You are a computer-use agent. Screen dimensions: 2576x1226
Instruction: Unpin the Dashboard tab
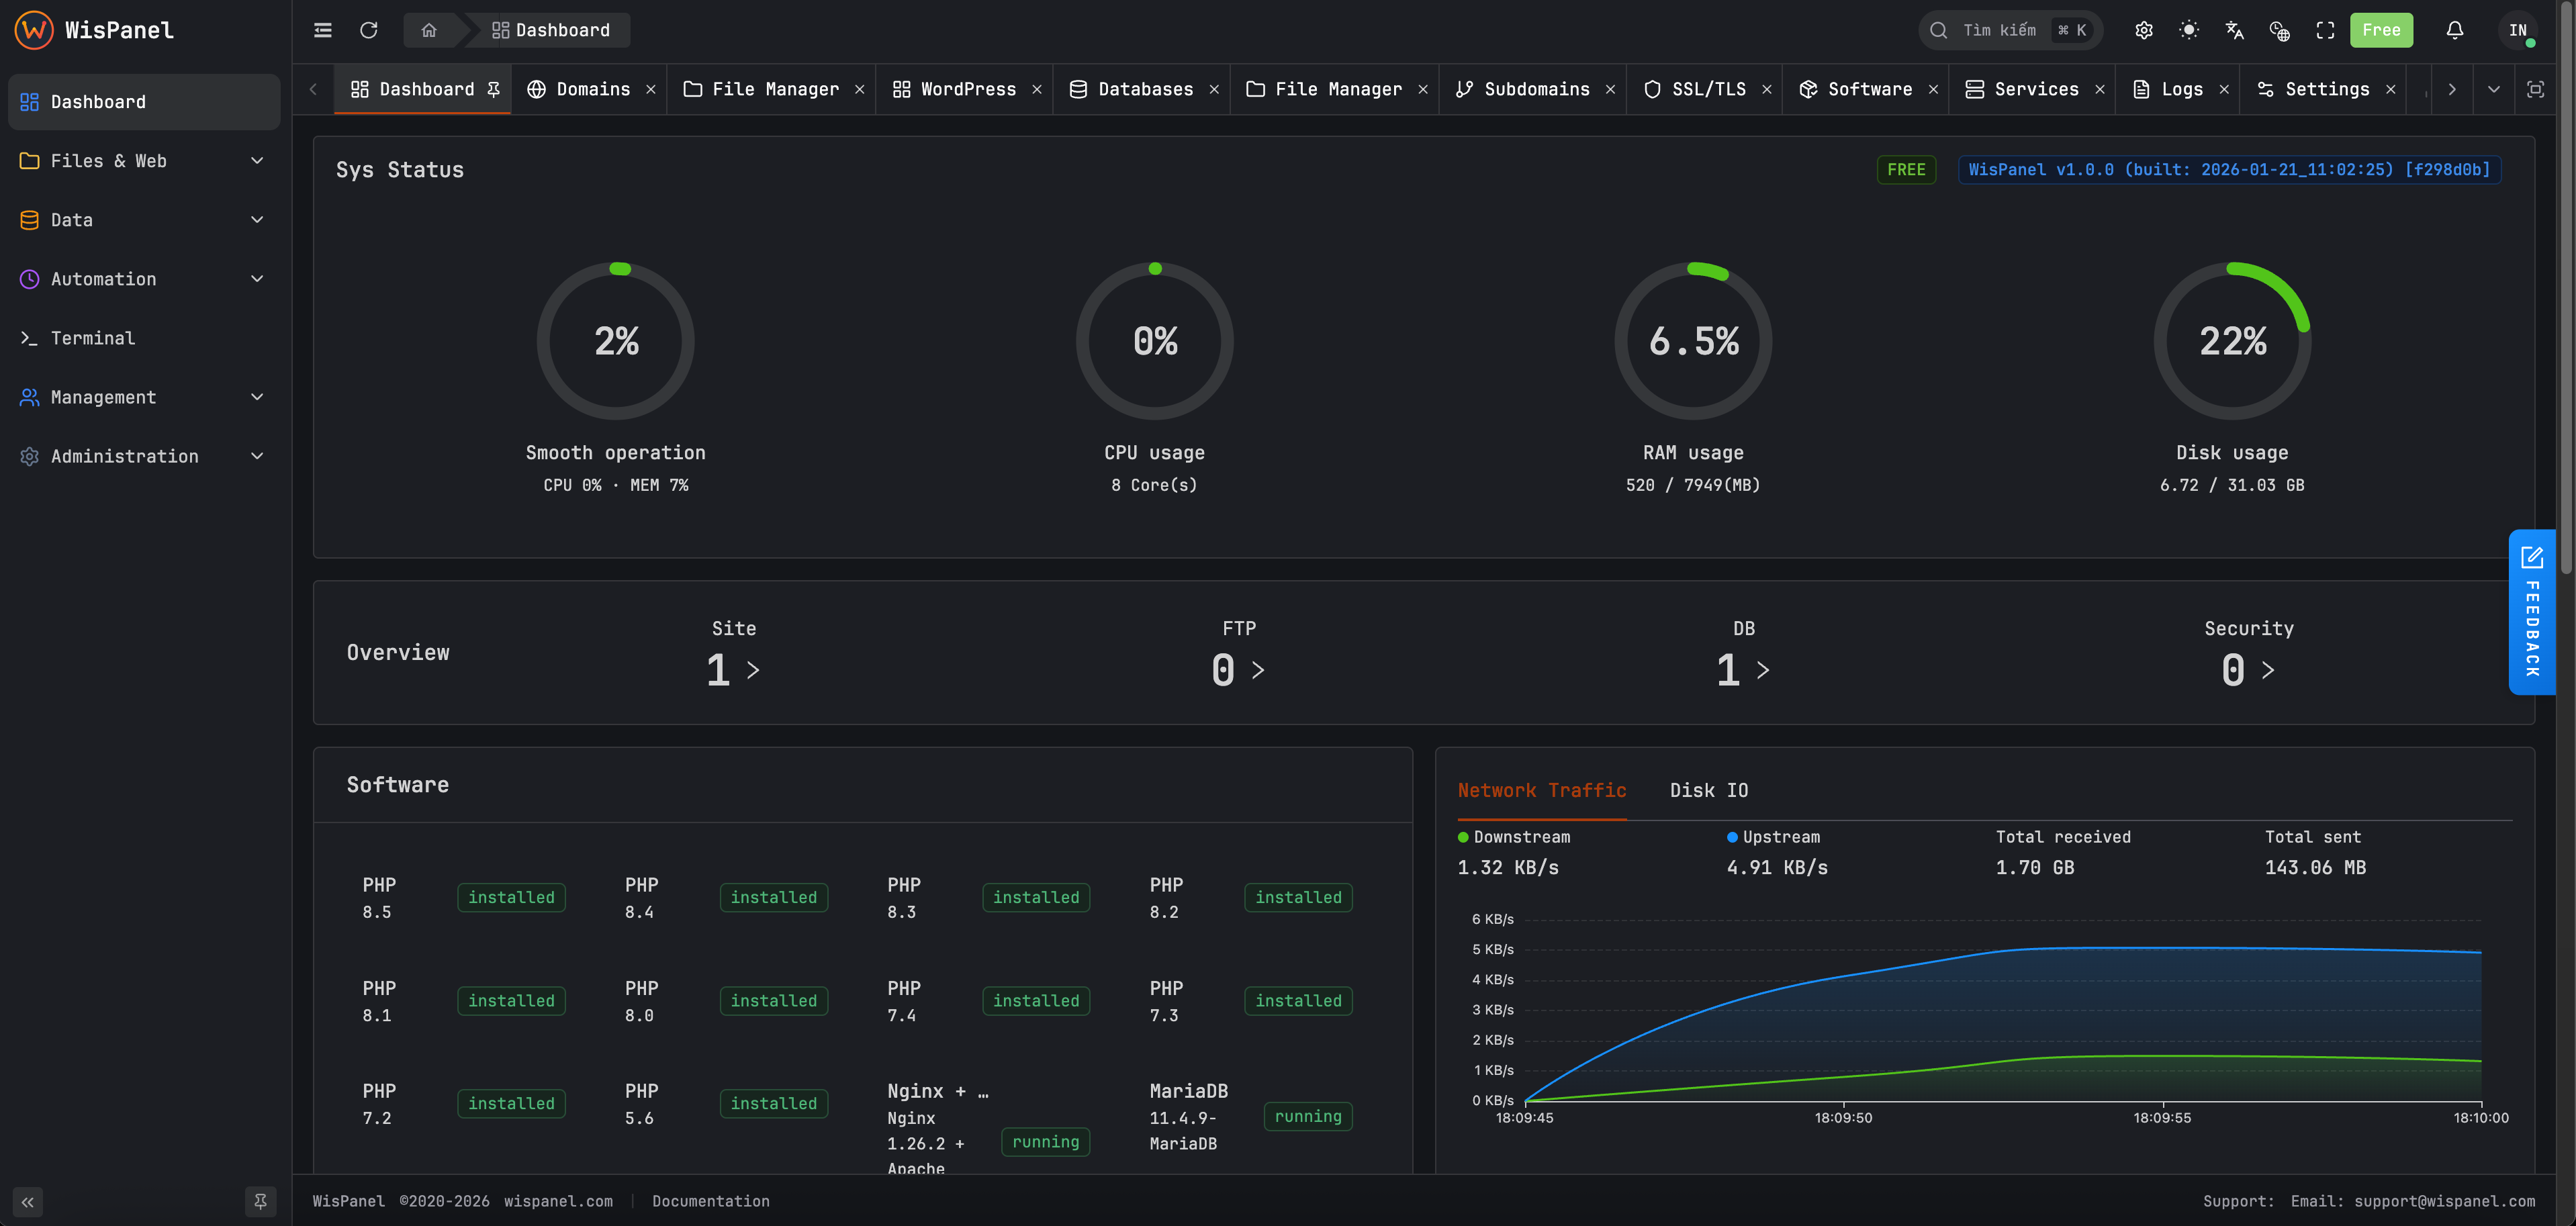pos(493,89)
